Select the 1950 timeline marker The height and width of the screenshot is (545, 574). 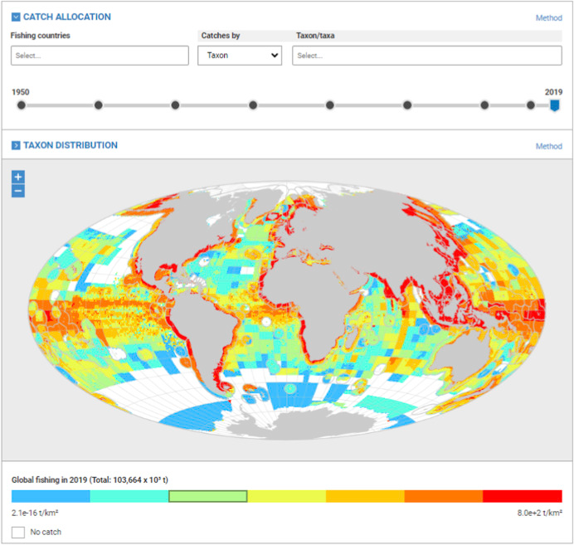22,105
